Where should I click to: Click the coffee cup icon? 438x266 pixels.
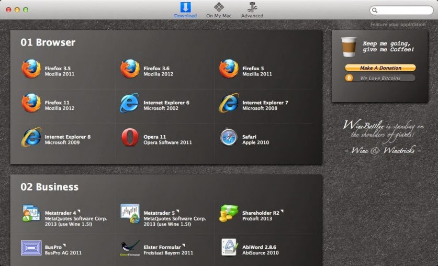[349, 47]
